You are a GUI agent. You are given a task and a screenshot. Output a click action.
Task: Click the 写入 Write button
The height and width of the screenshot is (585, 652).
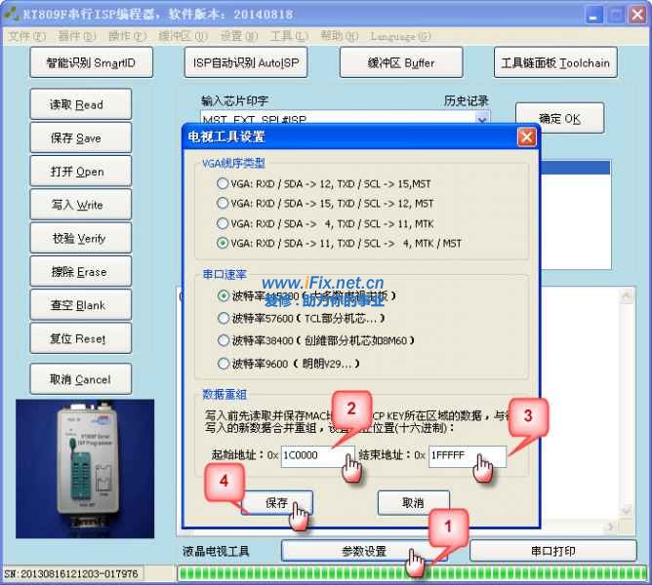click(78, 205)
